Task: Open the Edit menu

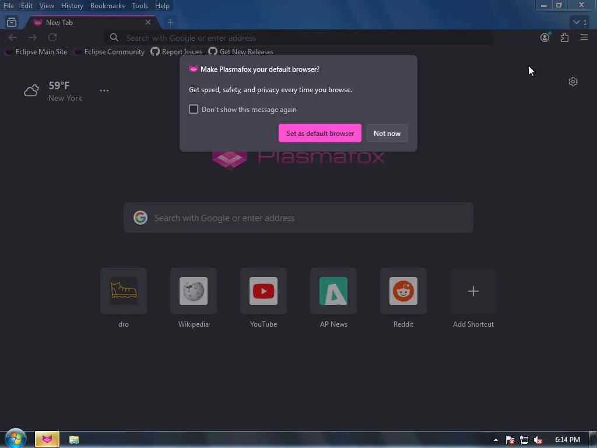Action: click(x=26, y=6)
